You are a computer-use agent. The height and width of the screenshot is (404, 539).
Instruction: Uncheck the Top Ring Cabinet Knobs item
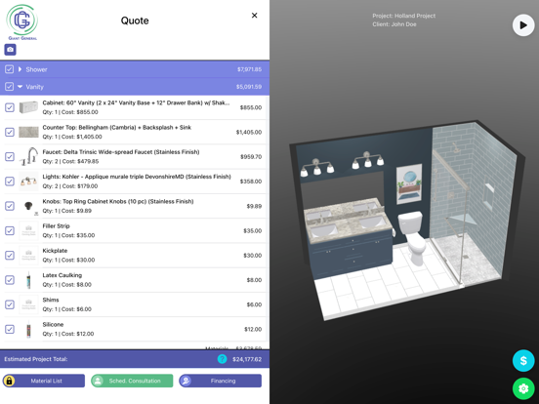pos(10,206)
